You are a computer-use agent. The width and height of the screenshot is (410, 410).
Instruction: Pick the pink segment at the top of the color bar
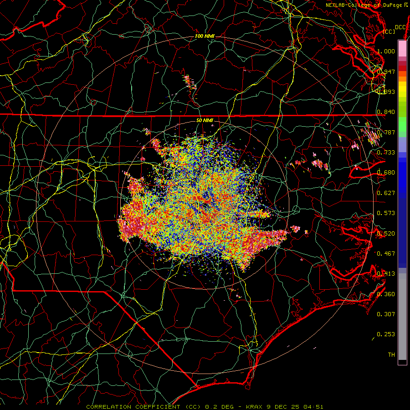coord(402,48)
